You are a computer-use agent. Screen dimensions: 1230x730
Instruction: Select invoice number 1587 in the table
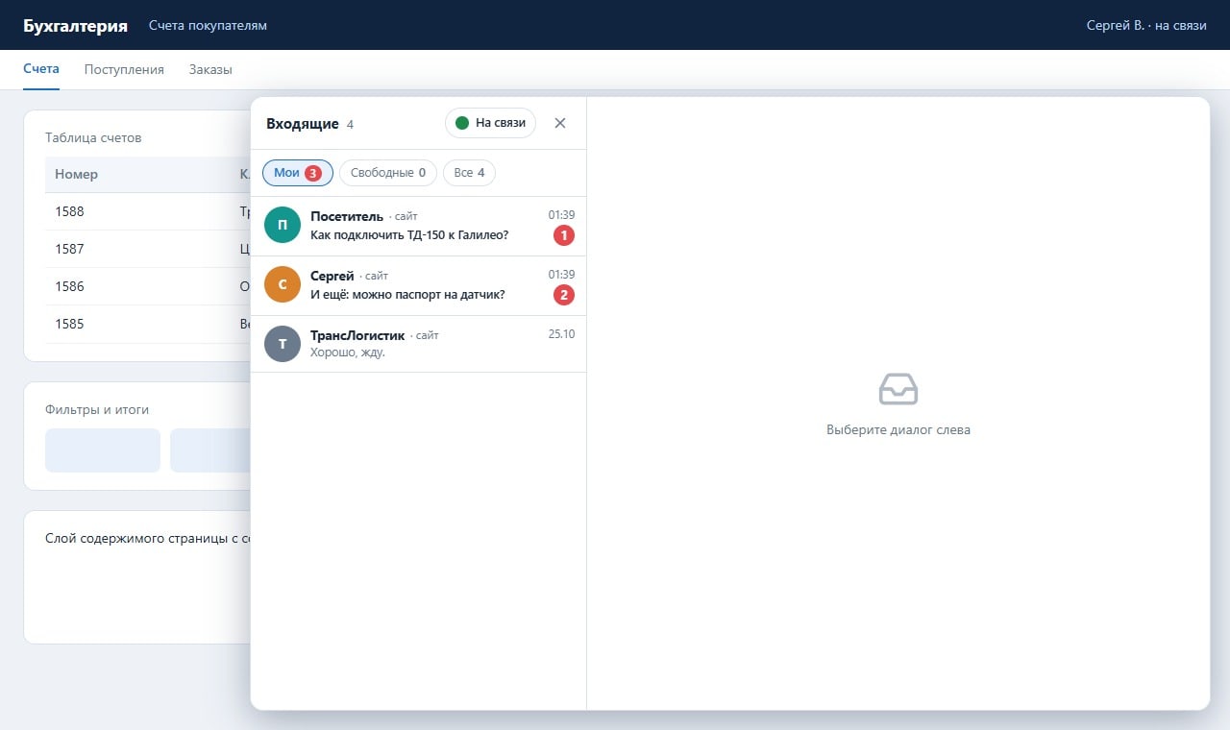click(69, 249)
